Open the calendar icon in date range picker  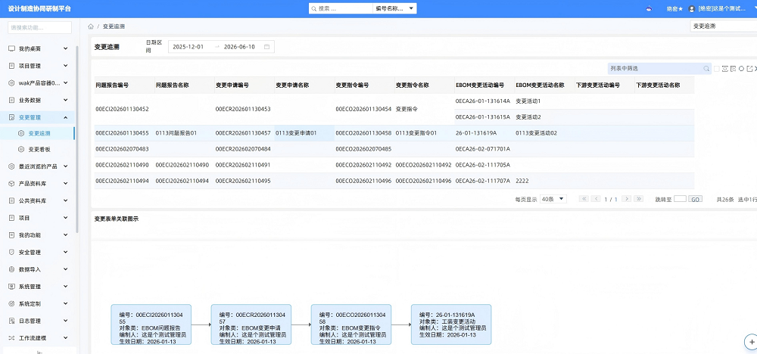click(x=266, y=47)
